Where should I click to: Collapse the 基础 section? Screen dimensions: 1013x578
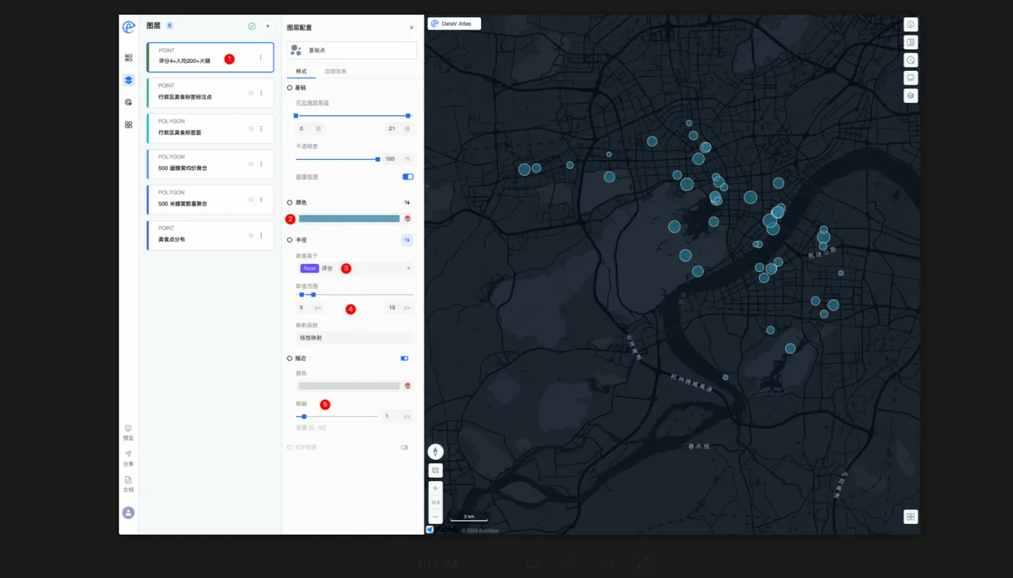pyautogui.click(x=289, y=88)
